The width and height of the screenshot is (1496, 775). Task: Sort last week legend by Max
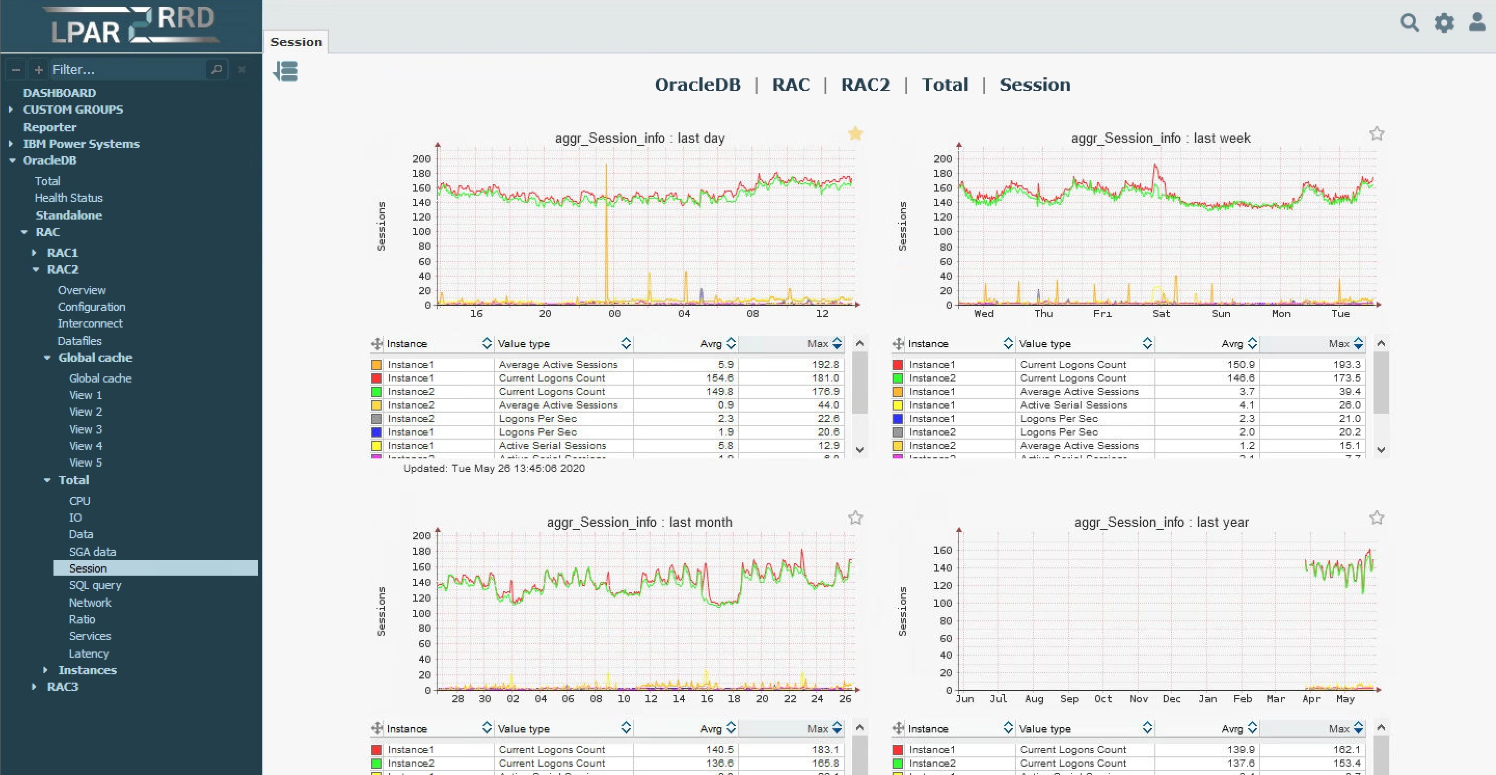pyautogui.click(x=1358, y=344)
